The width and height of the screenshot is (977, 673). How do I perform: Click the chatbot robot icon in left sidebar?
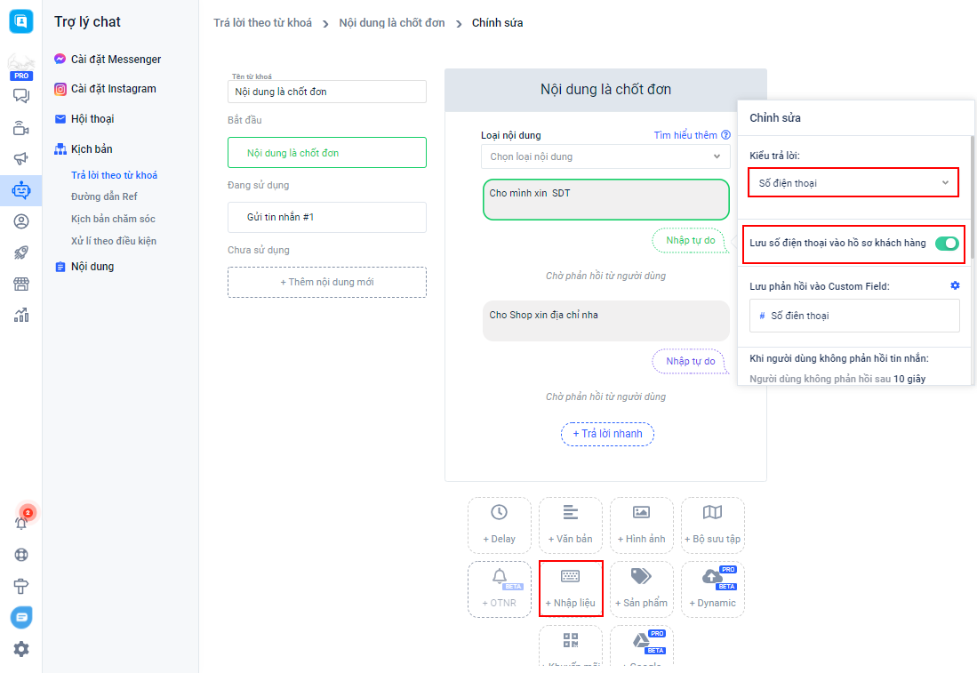pyautogui.click(x=21, y=190)
